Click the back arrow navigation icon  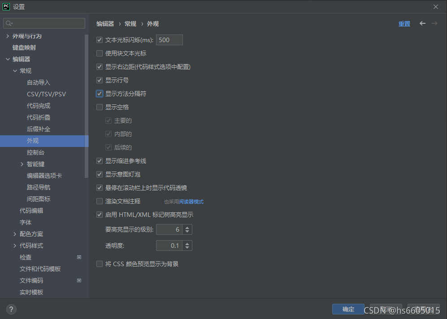[422, 23]
